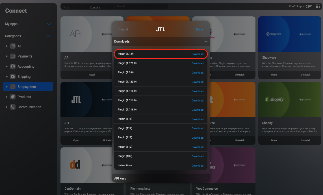Collapse the My apps chevron

(49, 24)
